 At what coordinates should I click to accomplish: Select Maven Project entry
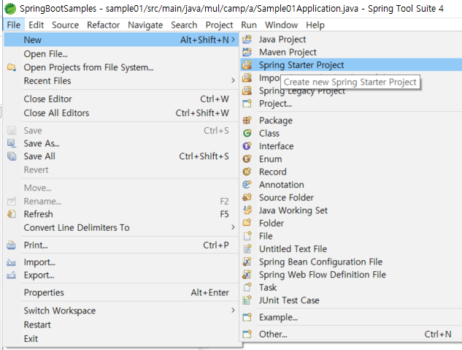click(x=351, y=52)
